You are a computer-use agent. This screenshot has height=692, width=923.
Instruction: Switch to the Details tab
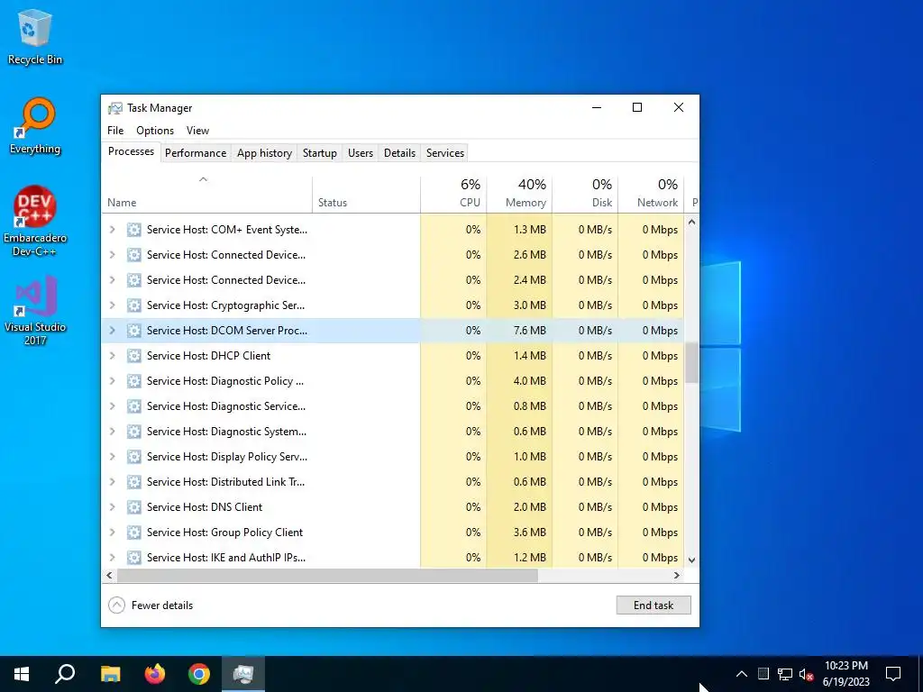399,153
